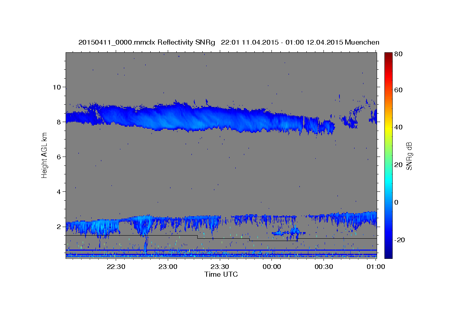Click the colorbar value '40'
Screen dimensions: 466x310
[x=398, y=127]
